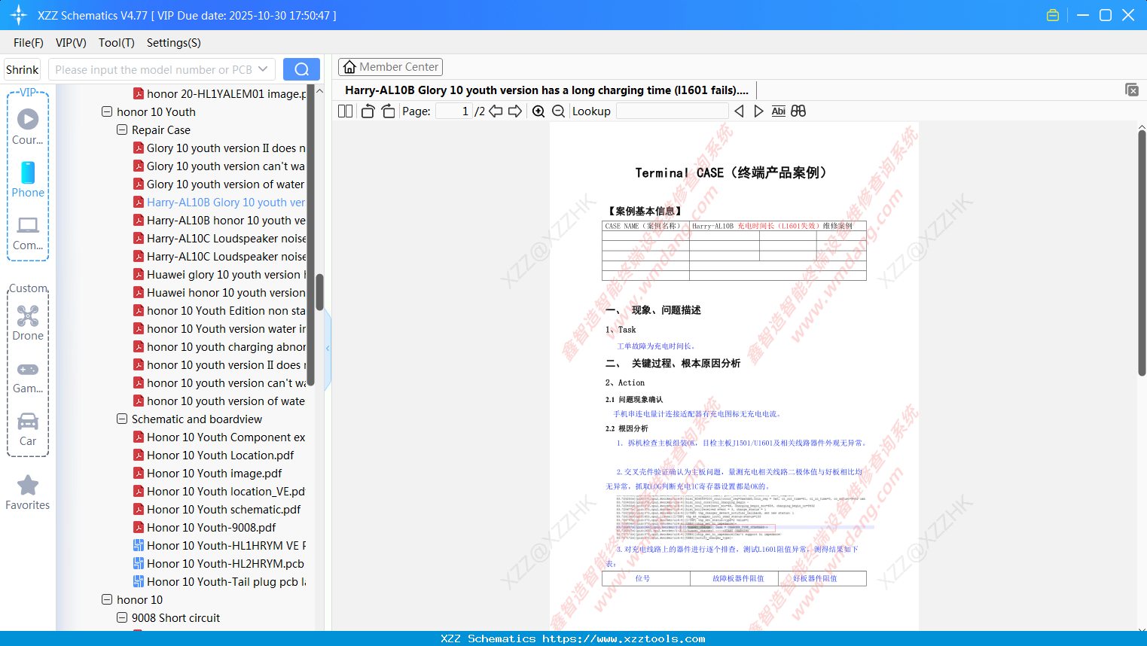Select the Car category icon
The image size is (1147, 646).
pyautogui.click(x=28, y=428)
